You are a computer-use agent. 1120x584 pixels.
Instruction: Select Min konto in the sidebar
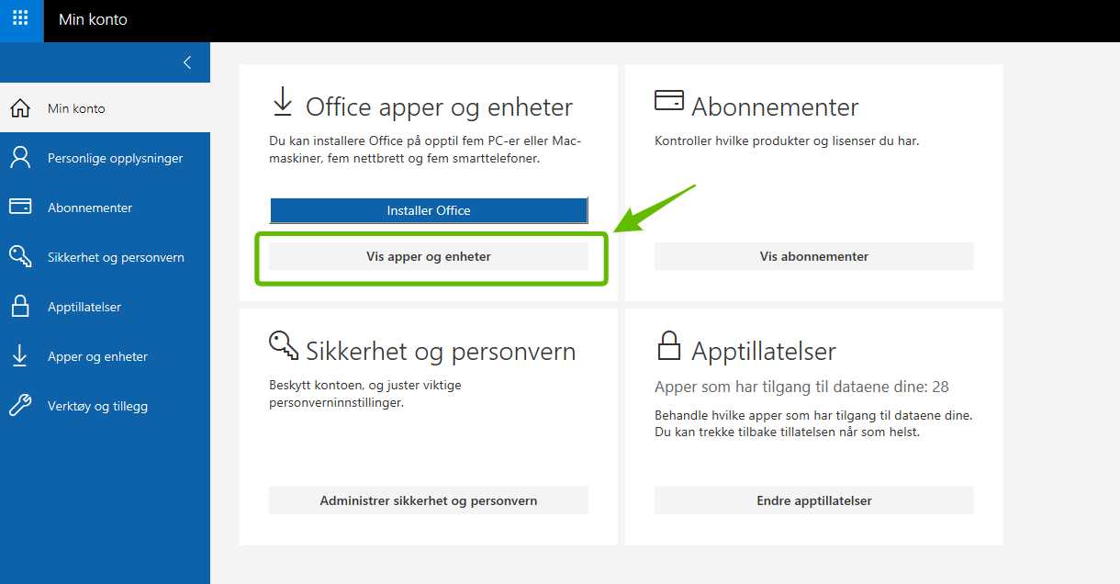click(105, 108)
